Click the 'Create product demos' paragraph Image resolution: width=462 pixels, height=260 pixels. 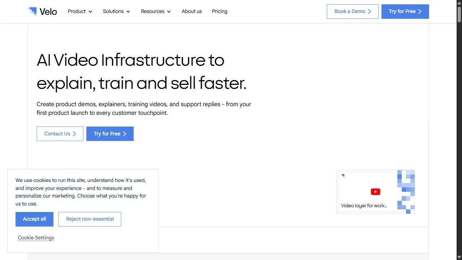click(144, 108)
